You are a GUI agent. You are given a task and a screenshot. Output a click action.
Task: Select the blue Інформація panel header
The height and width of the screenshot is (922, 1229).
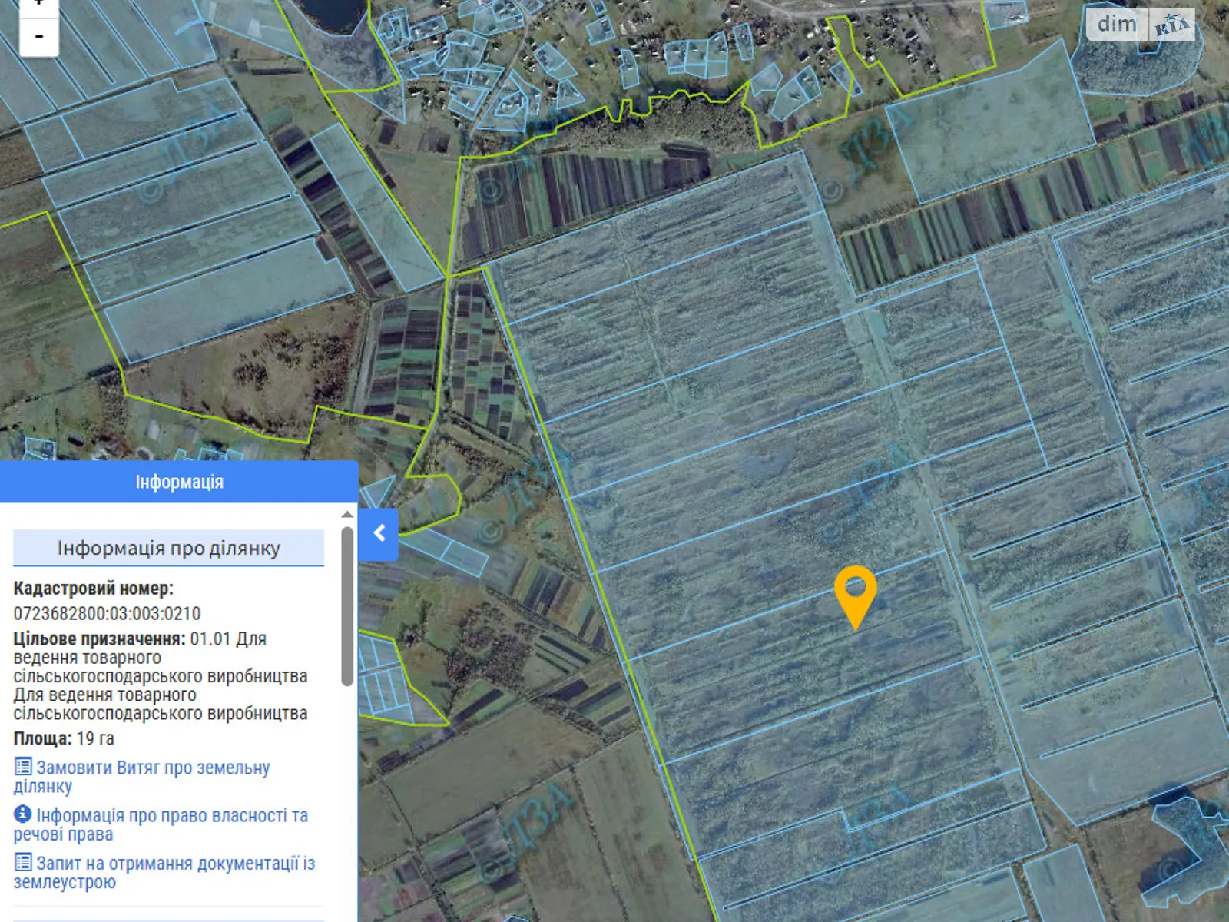179,482
